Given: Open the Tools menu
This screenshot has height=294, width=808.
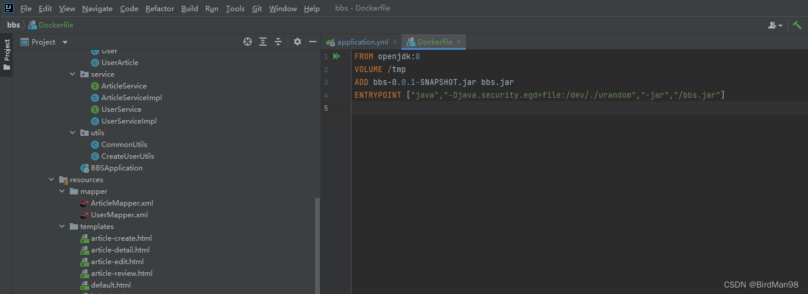Looking at the screenshot, I should [235, 8].
